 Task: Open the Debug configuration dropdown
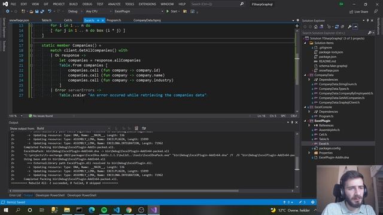(75, 11)
